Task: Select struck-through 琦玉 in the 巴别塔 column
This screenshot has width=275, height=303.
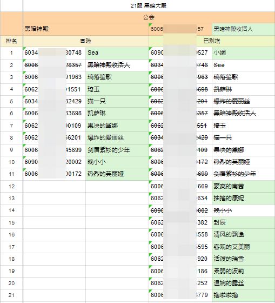Action: click(x=243, y=126)
